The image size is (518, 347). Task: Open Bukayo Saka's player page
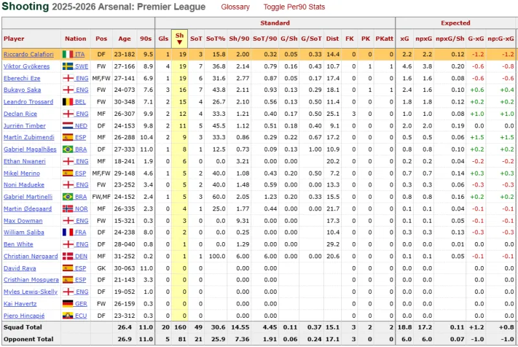tap(21, 90)
